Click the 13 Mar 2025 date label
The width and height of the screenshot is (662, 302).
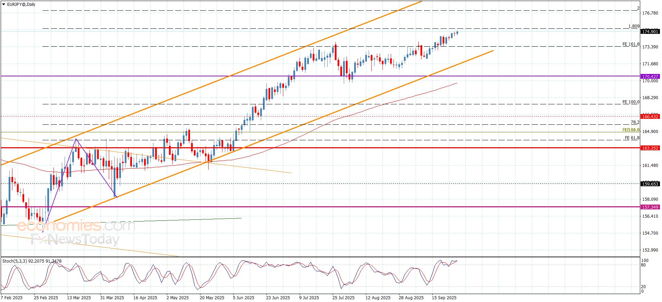coord(79,298)
